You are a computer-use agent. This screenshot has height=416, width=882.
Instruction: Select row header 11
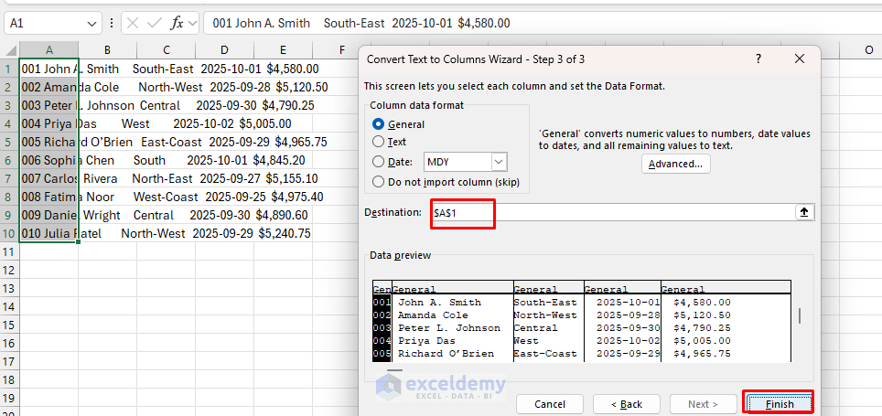8,251
